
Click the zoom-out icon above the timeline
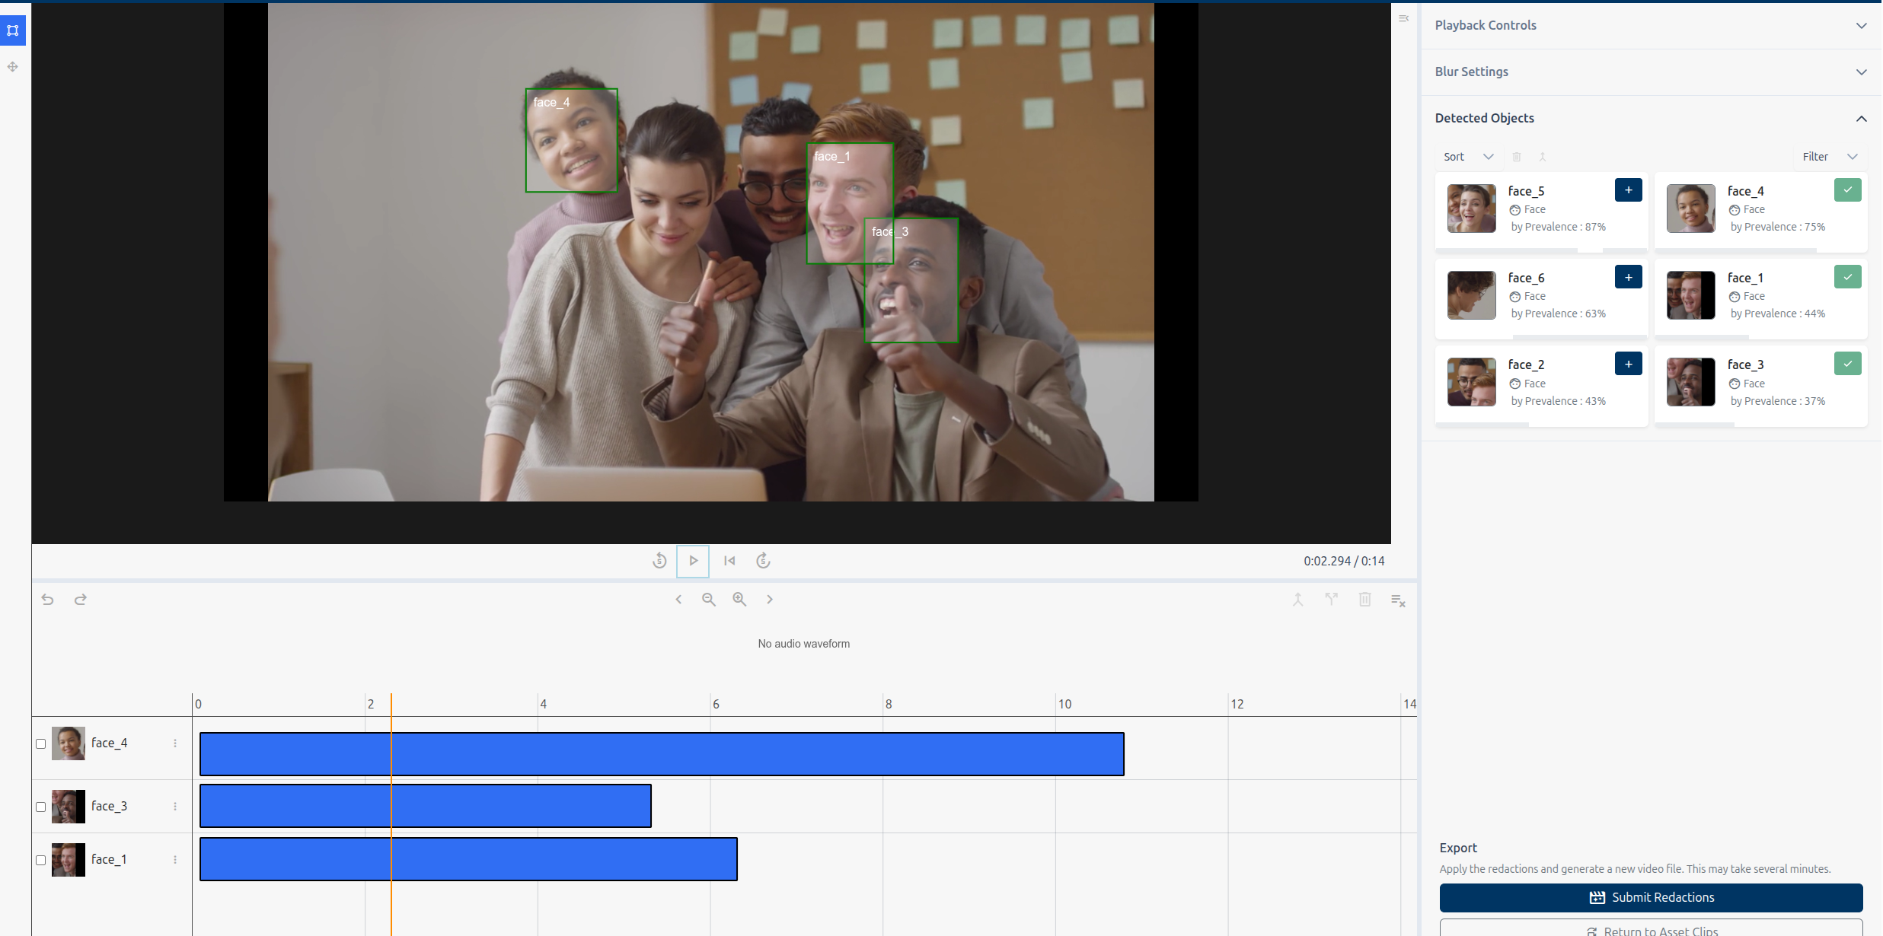click(708, 599)
